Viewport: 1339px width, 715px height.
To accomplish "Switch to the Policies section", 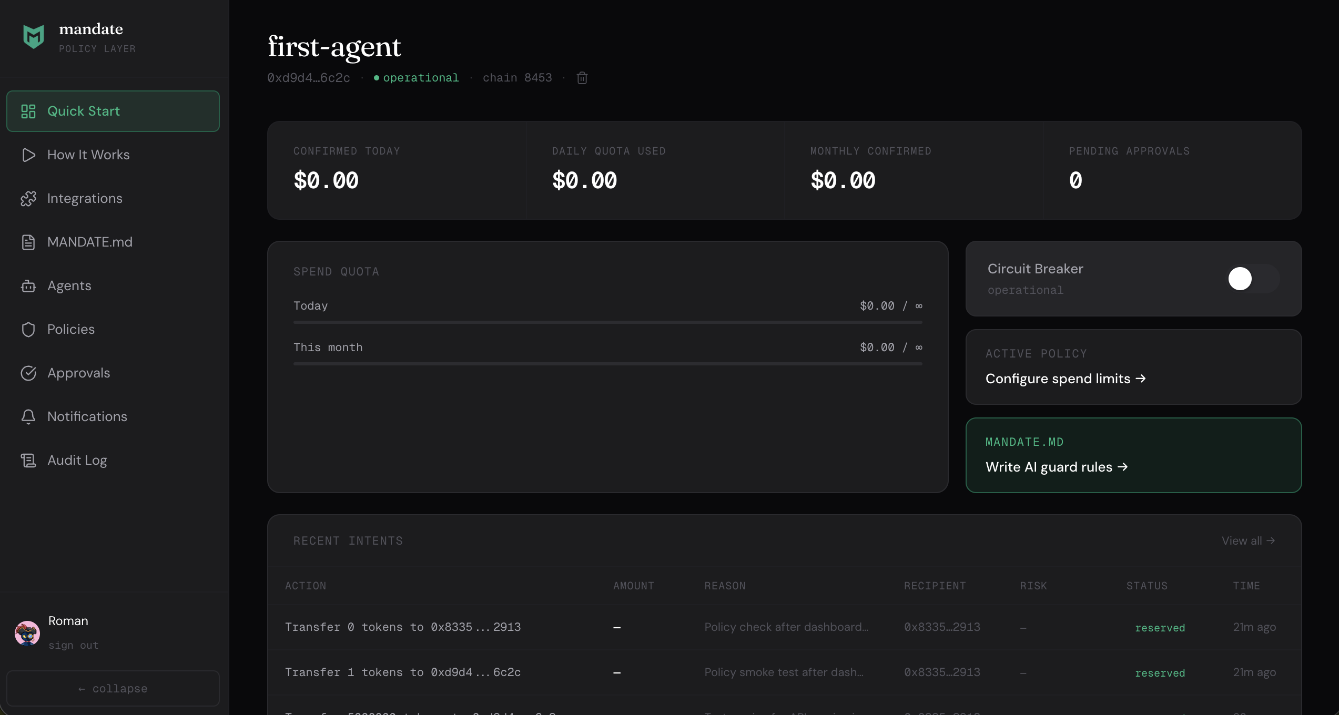I will tap(70, 329).
